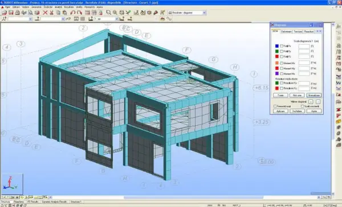Click the Copy icon in the toolbar
This screenshot has width=342, height=207.
(58, 13)
